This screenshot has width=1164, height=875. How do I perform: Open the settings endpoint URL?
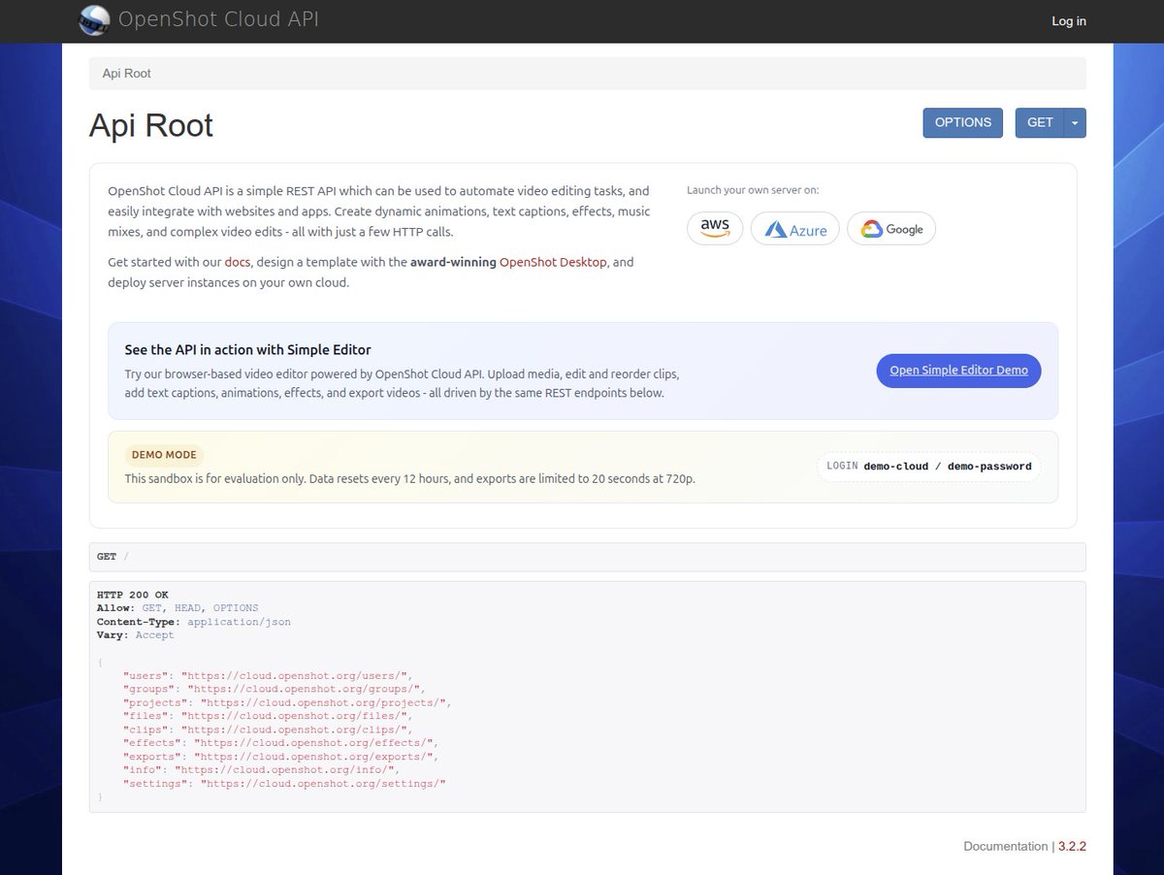point(322,784)
